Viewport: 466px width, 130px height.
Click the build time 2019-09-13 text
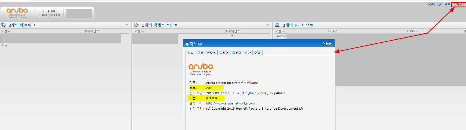(246, 93)
